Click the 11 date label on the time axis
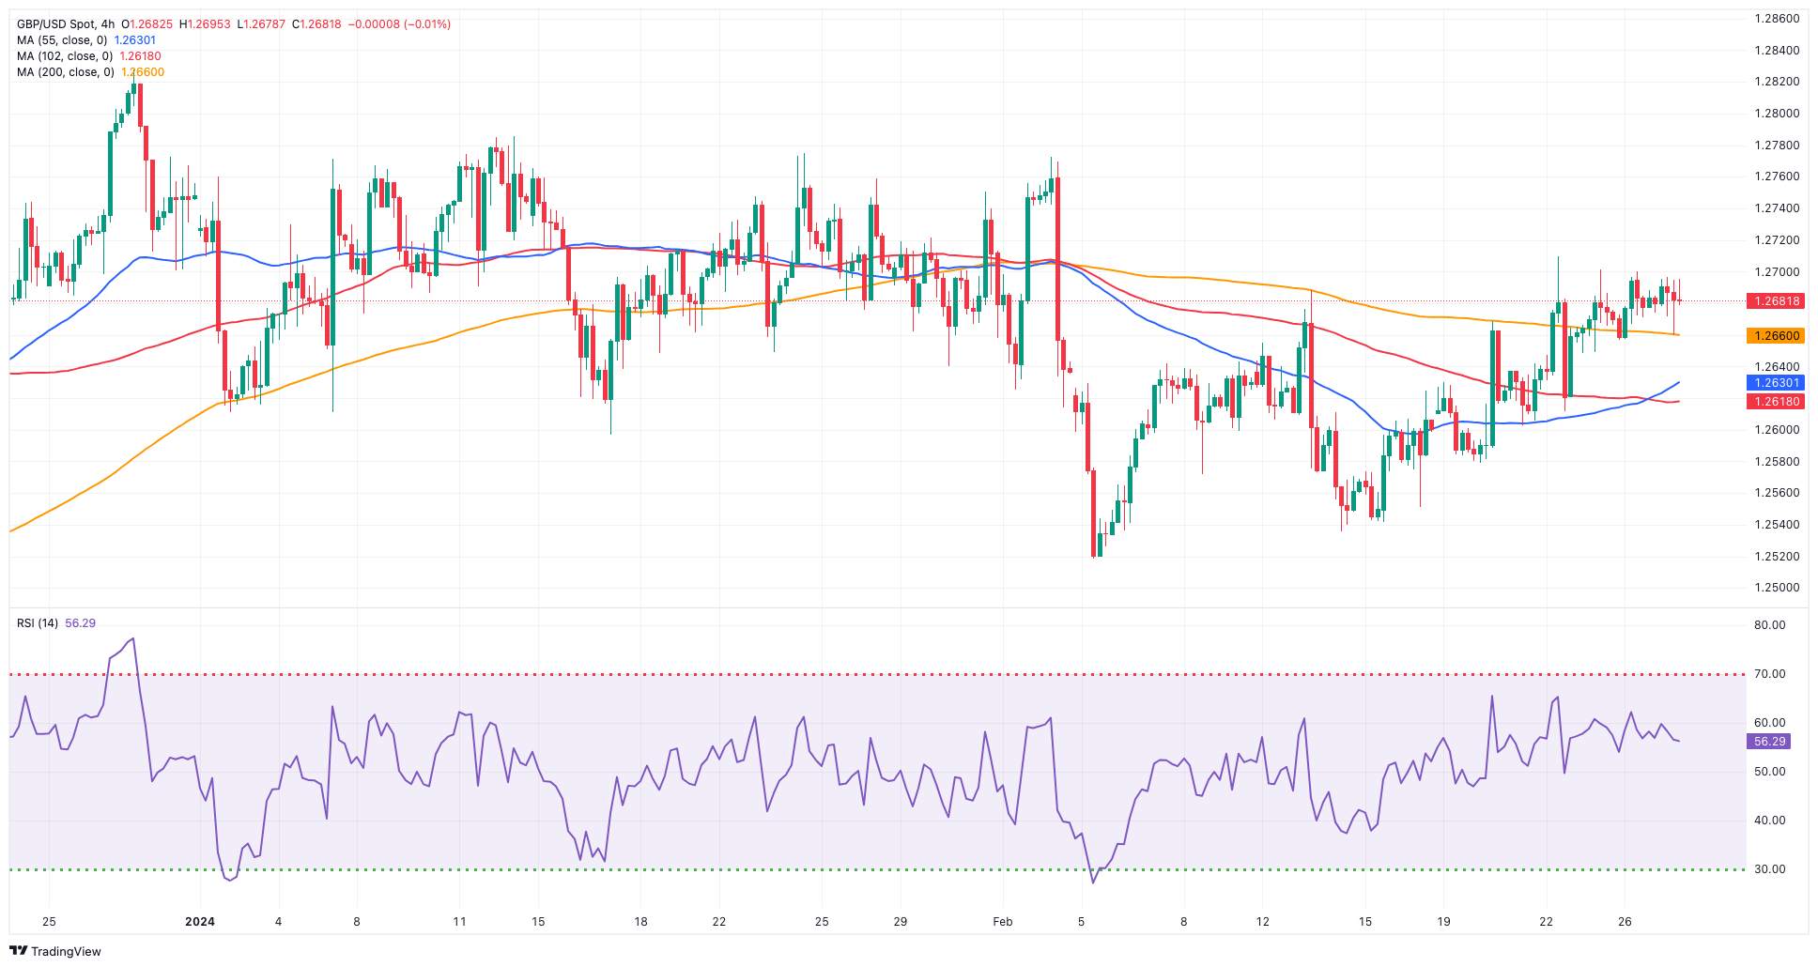Viewport: 1818px width, 967px height. 459,922
